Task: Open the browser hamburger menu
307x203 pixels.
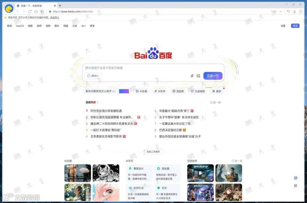Action: pos(300,12)
